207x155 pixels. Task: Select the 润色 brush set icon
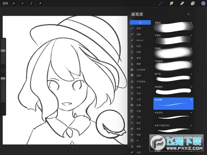(132, 76)
